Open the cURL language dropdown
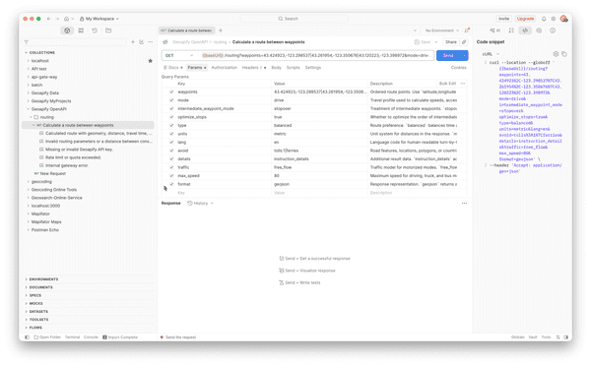591x366 pixels. tap(491, 54)
